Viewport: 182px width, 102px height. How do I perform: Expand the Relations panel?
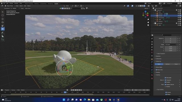click(x=158, y=56)
